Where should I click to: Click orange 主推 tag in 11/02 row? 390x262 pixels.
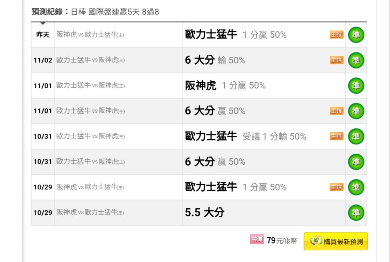pyautogui.click(x=337, y=60)
